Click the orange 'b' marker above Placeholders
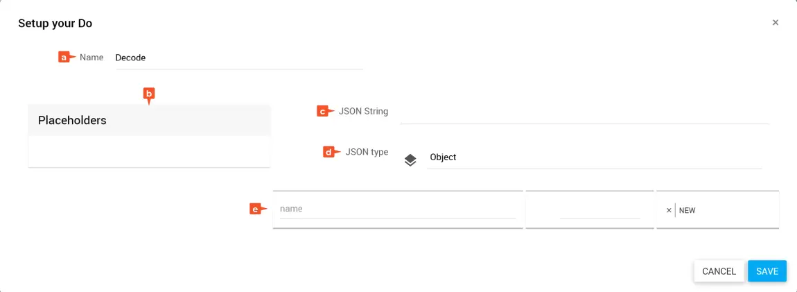 click(148, 94)
